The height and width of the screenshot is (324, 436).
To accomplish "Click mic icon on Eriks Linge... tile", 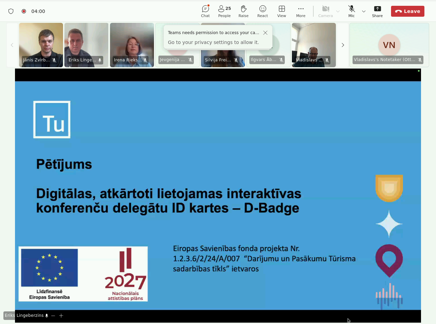I will click(x=100, y=60).
